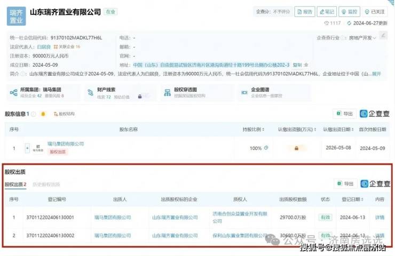Click the 2024-05-09 first holding date

coord(373,148)
